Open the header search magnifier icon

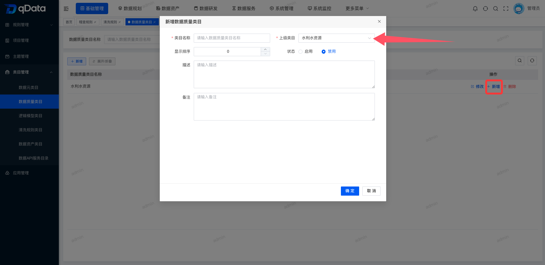(496, 8)
